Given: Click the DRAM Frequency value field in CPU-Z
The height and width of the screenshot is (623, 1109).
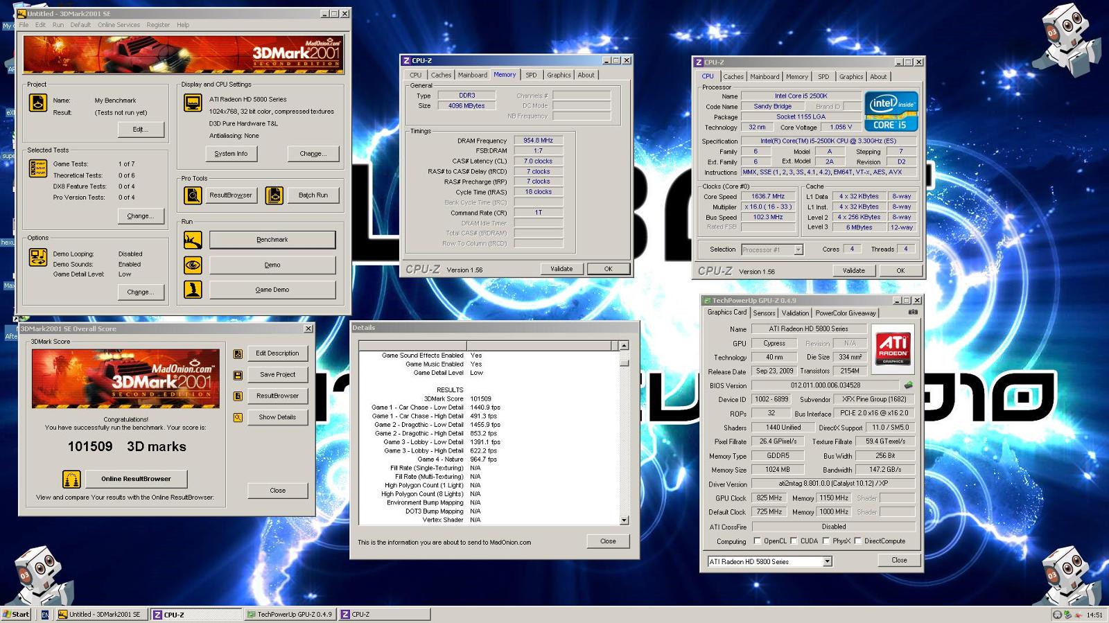Looking at the screenshot, I should 538,141.
